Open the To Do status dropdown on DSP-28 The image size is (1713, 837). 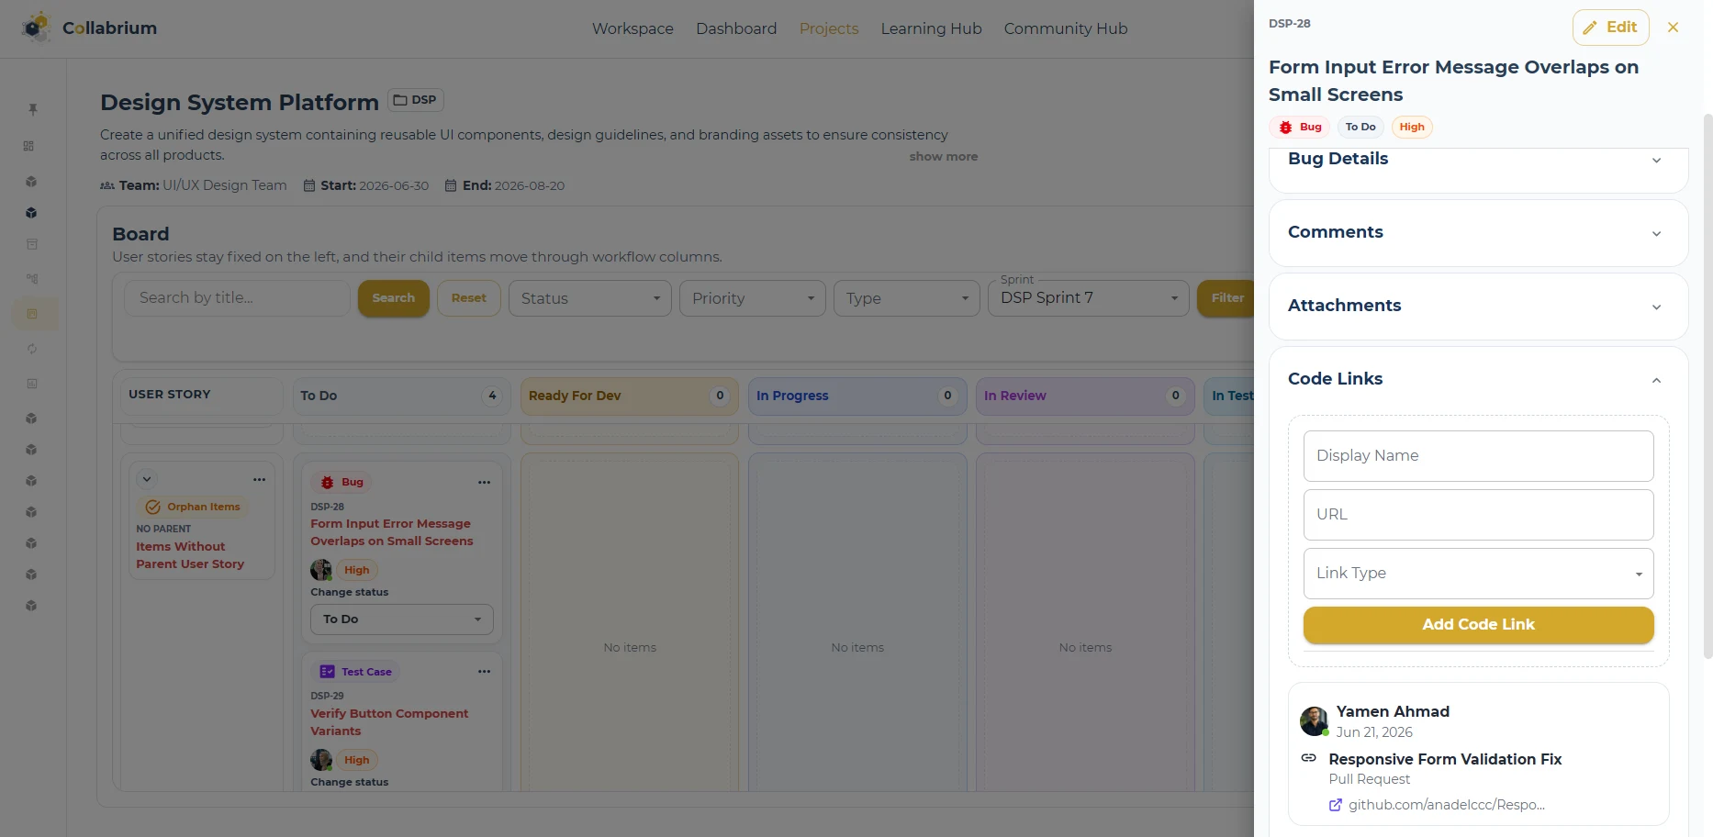(x=402, y=619)
